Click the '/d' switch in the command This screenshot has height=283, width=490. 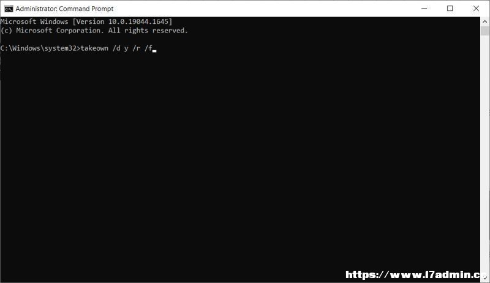click(116, 48)
